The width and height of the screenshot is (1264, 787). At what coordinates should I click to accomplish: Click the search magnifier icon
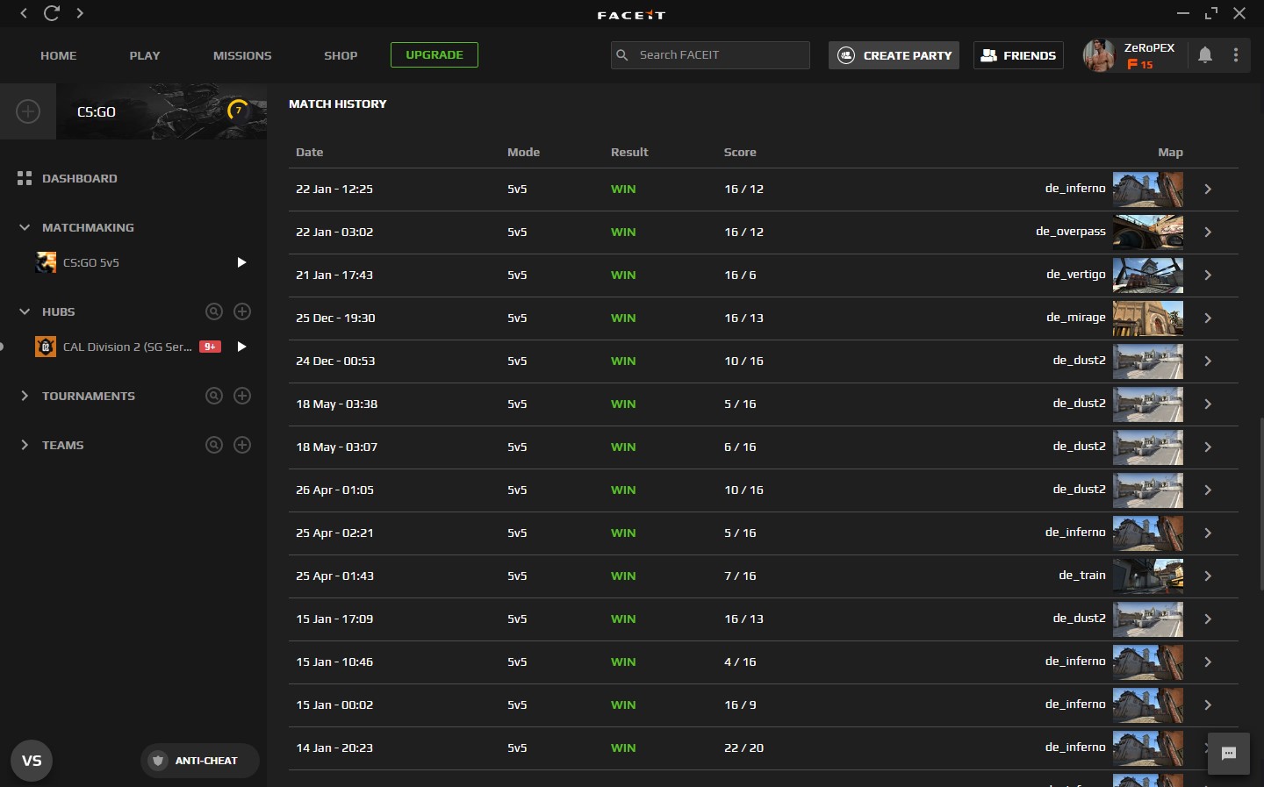[622, 55]
